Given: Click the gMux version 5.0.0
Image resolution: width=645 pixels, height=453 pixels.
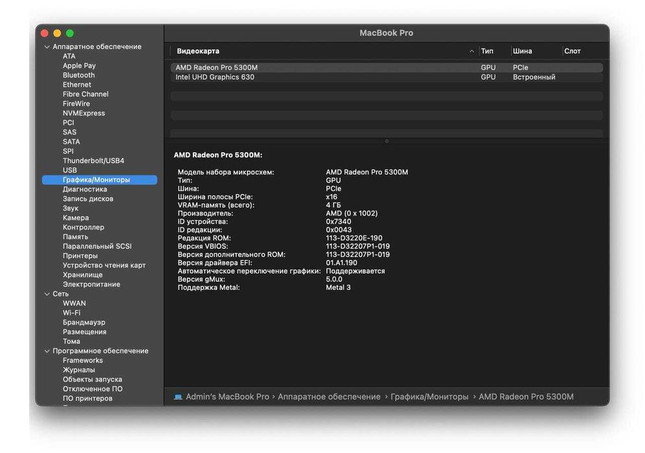Looking at the screenshot, I should [x=334, y=279].
